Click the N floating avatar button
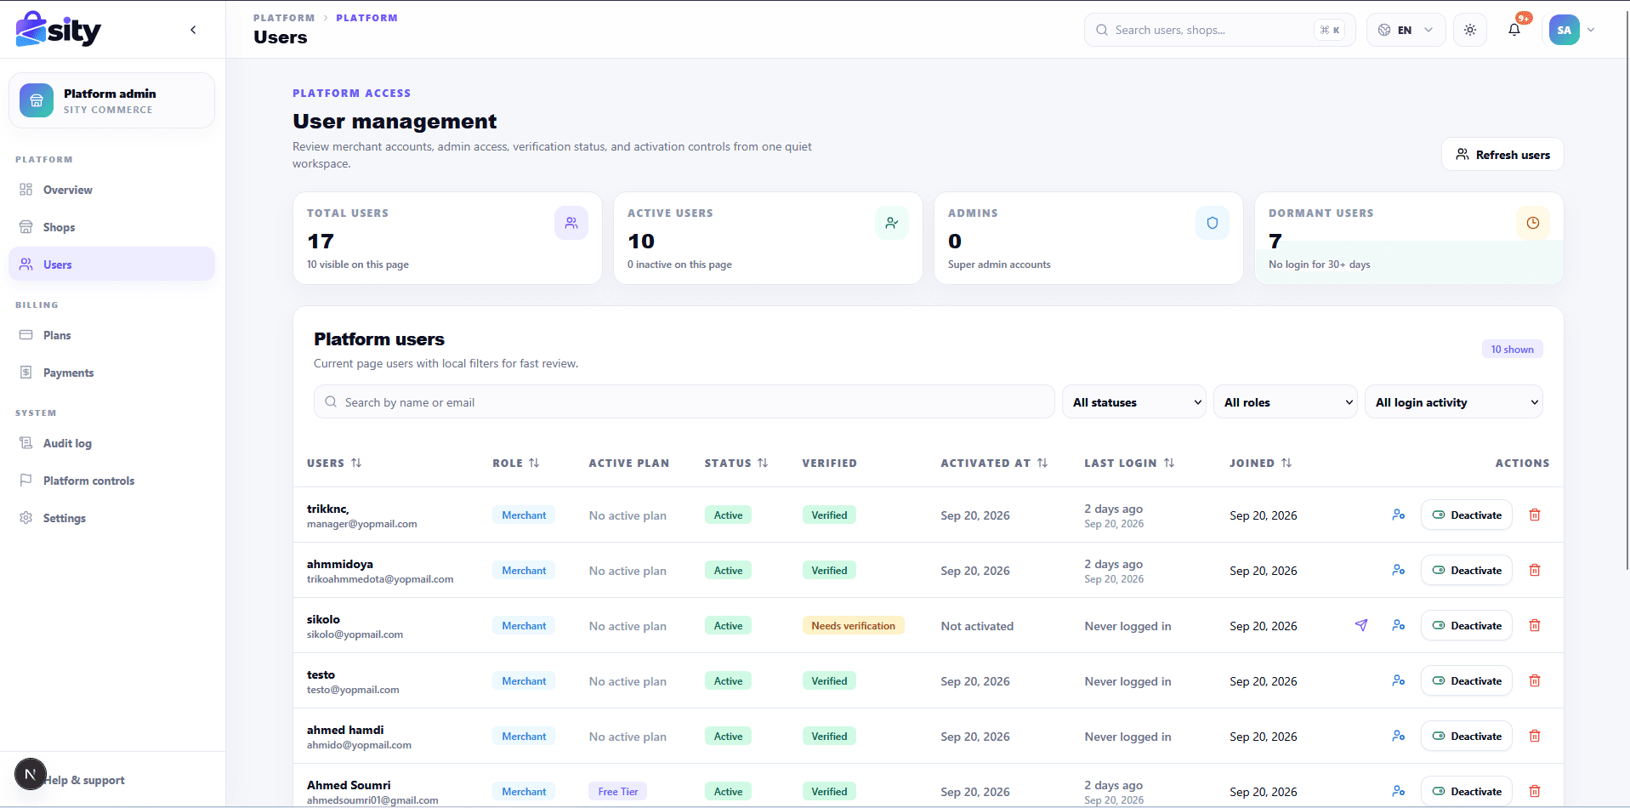This screenshot has width=1630, height=808. [30, 774]
